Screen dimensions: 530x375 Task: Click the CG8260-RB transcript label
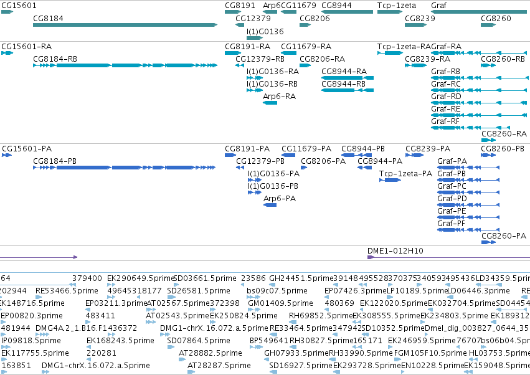pyautogui.click(x=503, y=59)
